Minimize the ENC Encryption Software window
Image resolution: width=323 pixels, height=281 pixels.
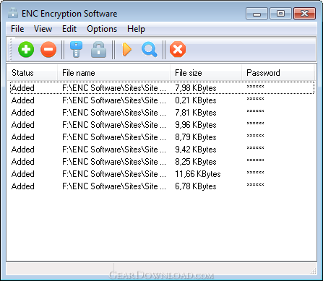(x=257, y=14)
